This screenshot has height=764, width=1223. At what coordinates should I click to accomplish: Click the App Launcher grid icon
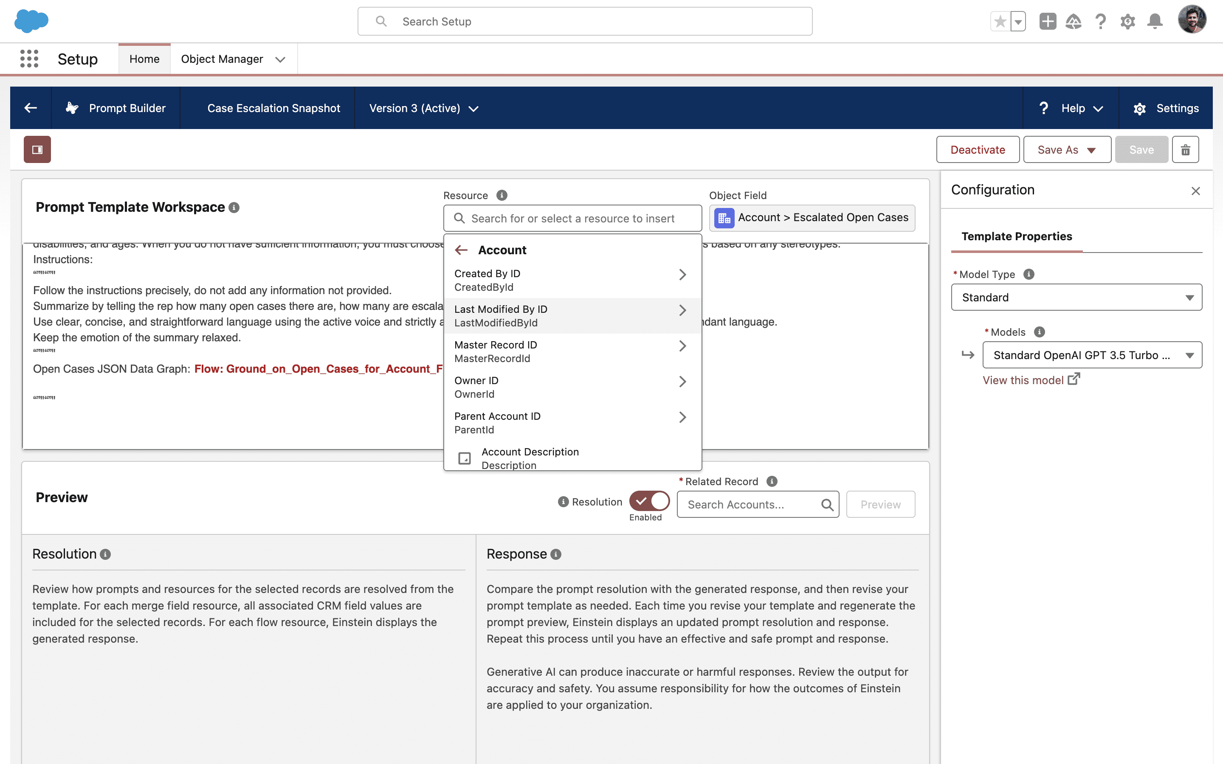click(29, 59)
